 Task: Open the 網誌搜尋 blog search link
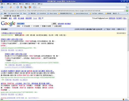tap(28, 18)
